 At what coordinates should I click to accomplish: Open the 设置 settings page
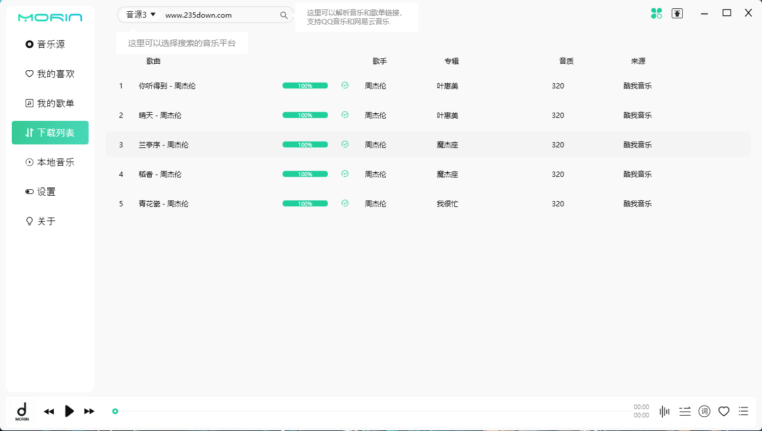point(50,192)
